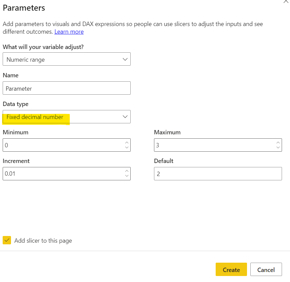
Task: Expand the Numeric range variable dropdown
Action: (x=67, y=59)
